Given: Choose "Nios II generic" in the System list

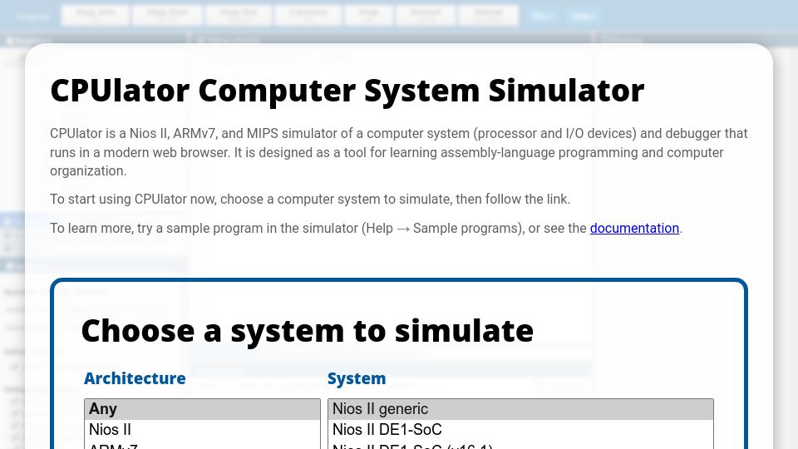Looking at the screenshot, I should tap(520, 409).
